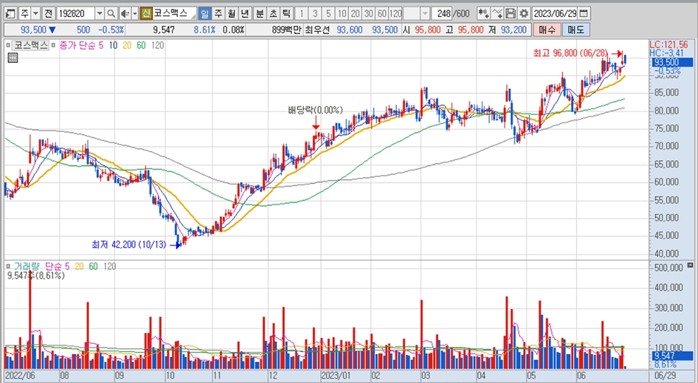Open the dropdown arrow next to 주 button
698x383 pixels.
point(35,14)
